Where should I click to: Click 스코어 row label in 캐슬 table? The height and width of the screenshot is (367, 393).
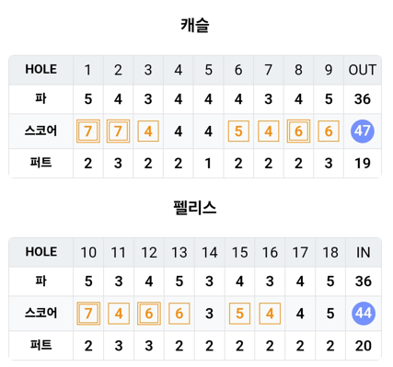40,131
